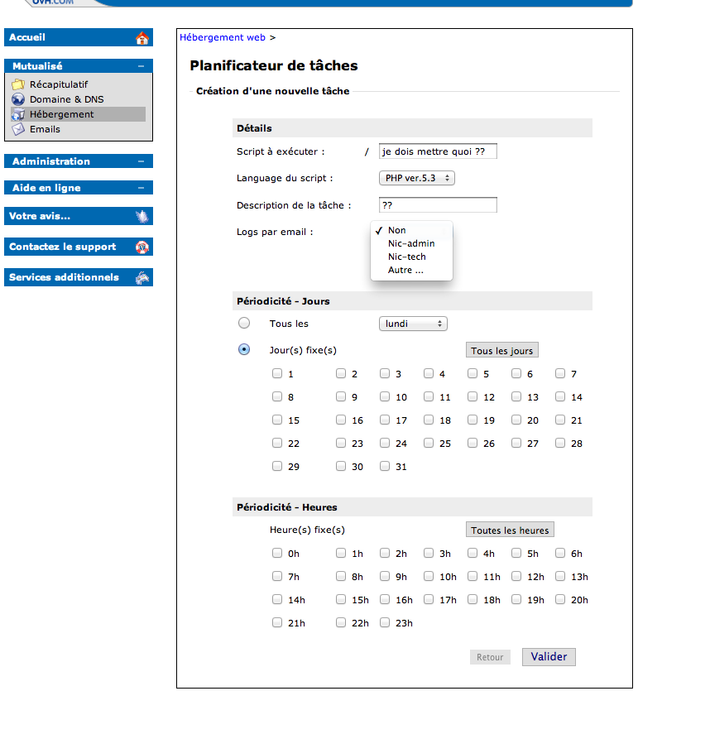710x739 pixels.
Task: Check day 7 checkbox
Action: (x=560, y=373)
